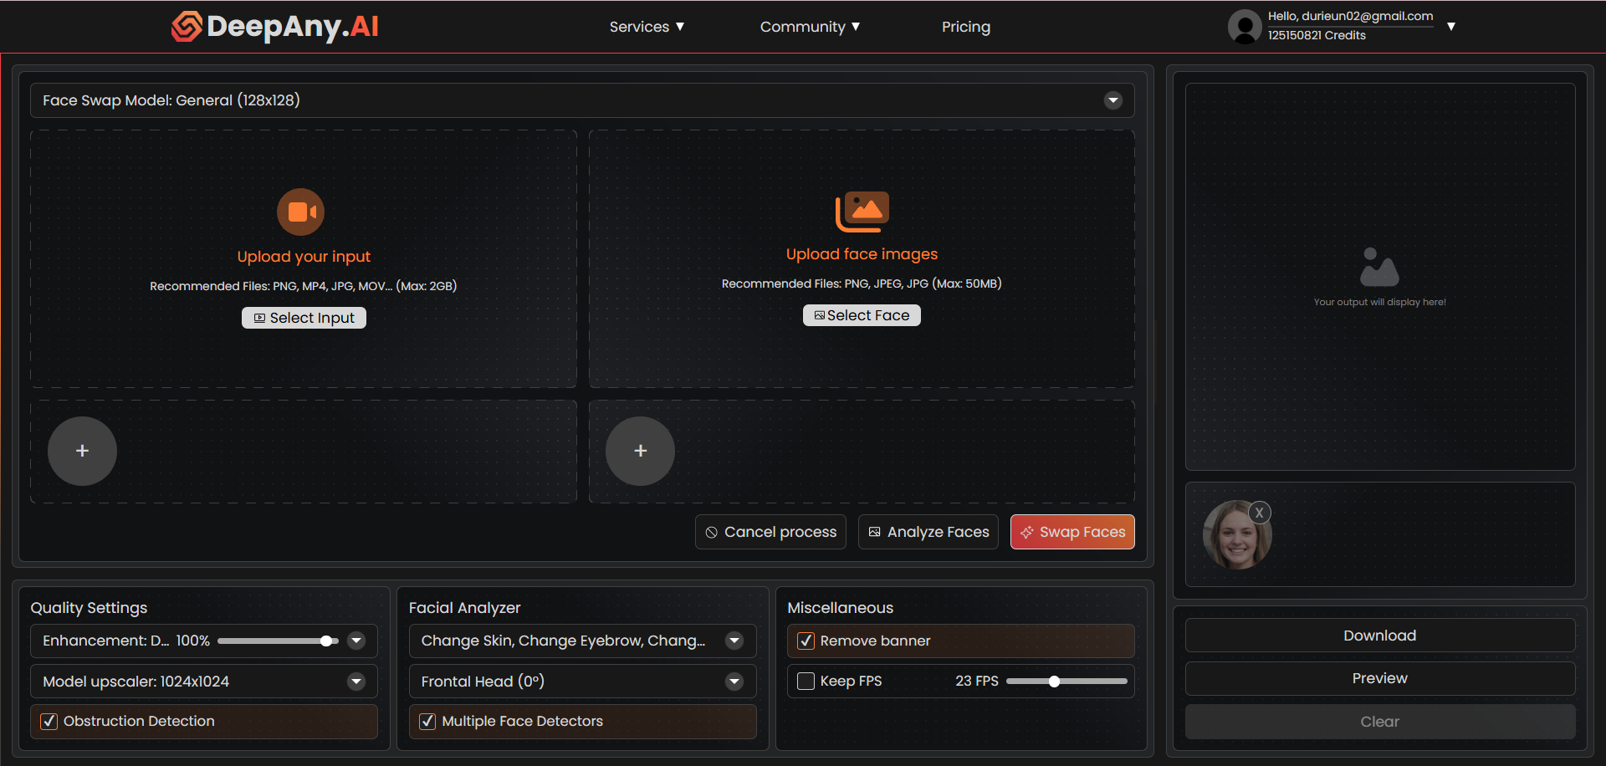The height and width of the screenshot is (766, 1606).
Task: Open the Change Skin, Change Eyebrow dropdown
Action: click(x=583, y=641)
